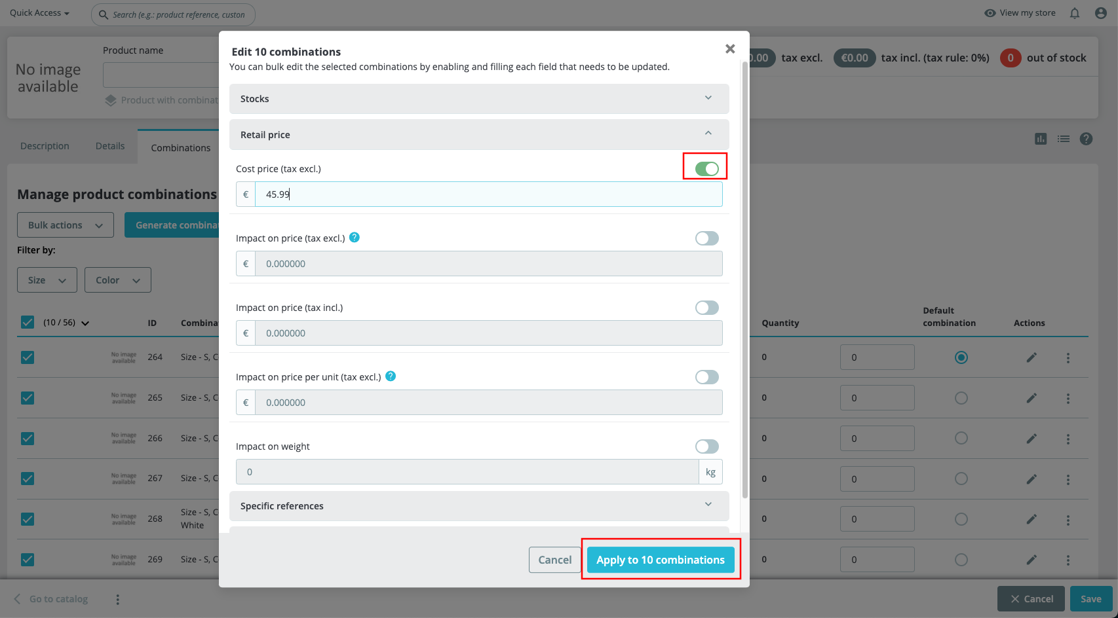The height and width of the screenshot is (618, 1118).
Task: Switch to the Description tab
Action: pos(45,146)
